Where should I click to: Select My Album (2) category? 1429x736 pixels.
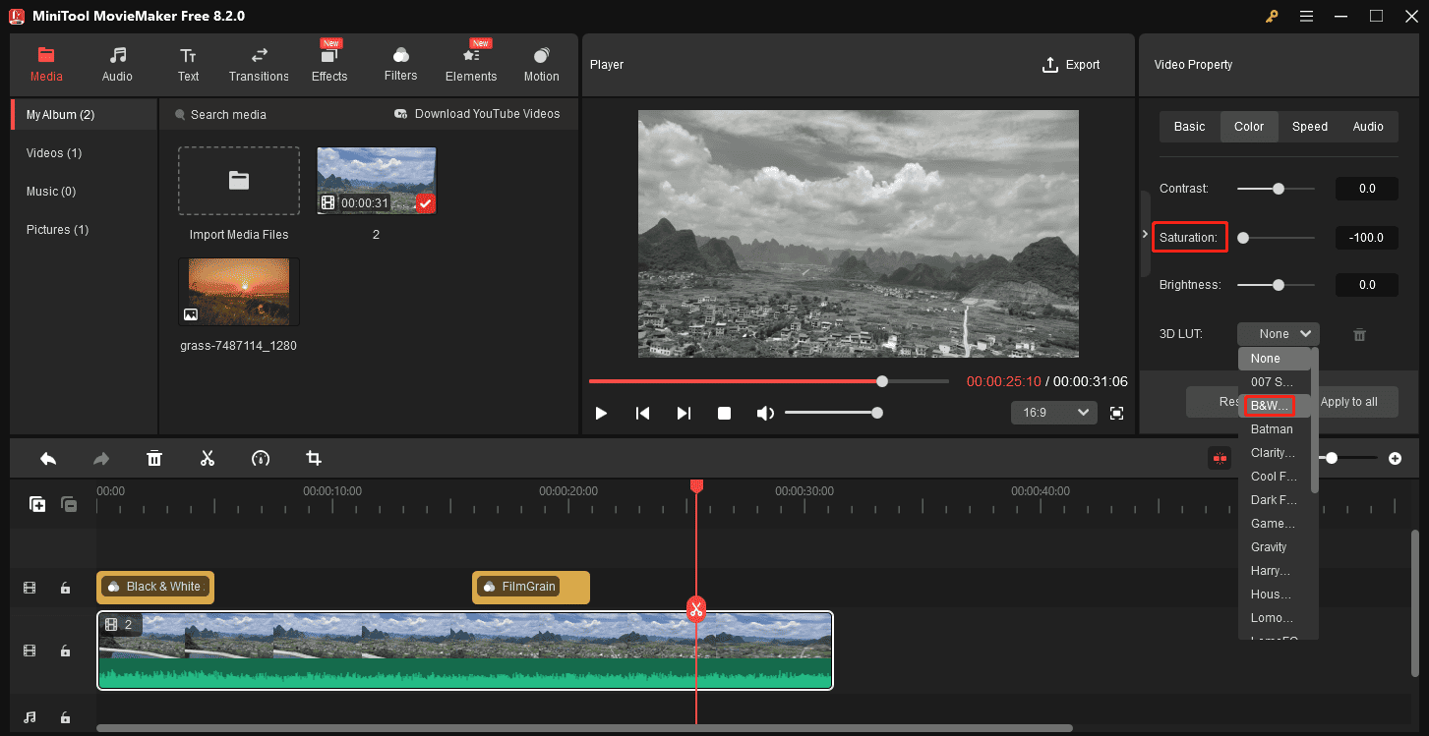pos(84,115)
